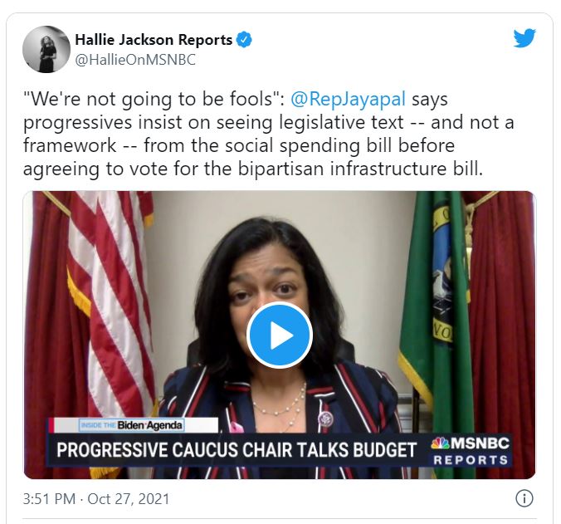The image size is (561, 524).
Task: Click the American flag in the video thumbnail
Action: 109,304
